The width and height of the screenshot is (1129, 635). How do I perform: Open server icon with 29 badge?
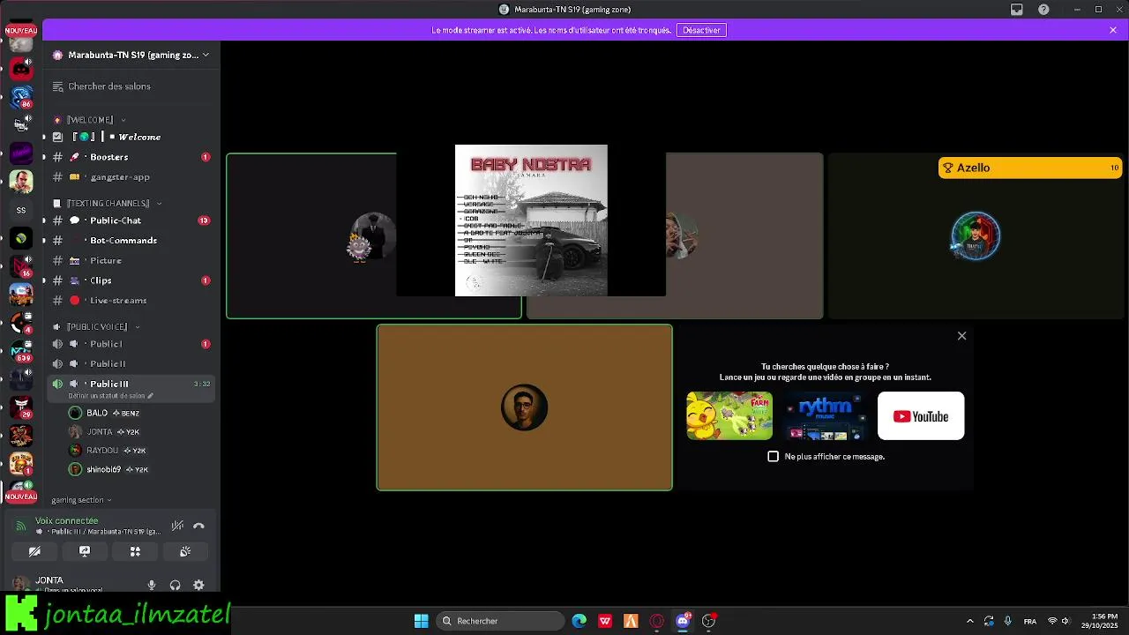pyautogui.click(x=21, y=407)
